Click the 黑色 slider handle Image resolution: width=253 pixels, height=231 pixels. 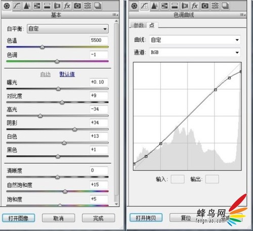click(x=58, y=156)
